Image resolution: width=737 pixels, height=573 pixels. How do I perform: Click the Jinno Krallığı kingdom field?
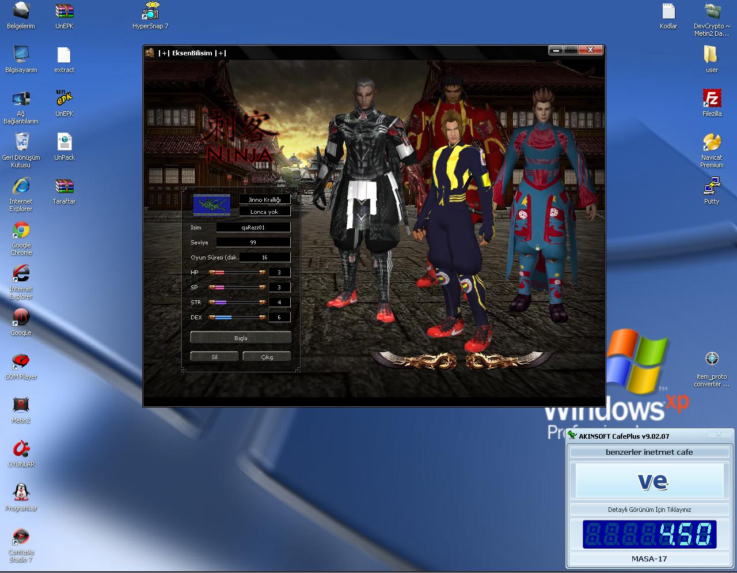pyautogui.click(x=265, y=199)
